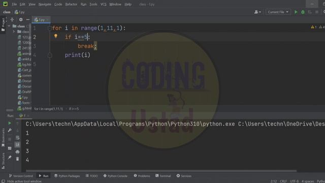
Task: Toggle scroll to end in Run output
Action: pyautogui.click(x=17, y=144)
